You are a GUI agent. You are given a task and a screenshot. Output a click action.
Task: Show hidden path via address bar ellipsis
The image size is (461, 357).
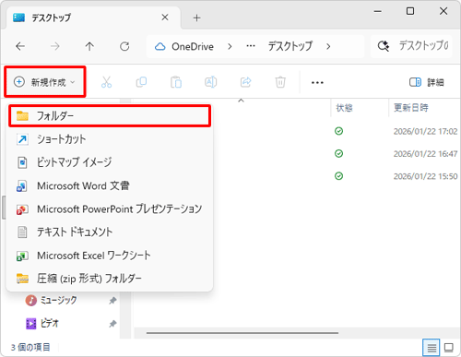coord(251,46)
